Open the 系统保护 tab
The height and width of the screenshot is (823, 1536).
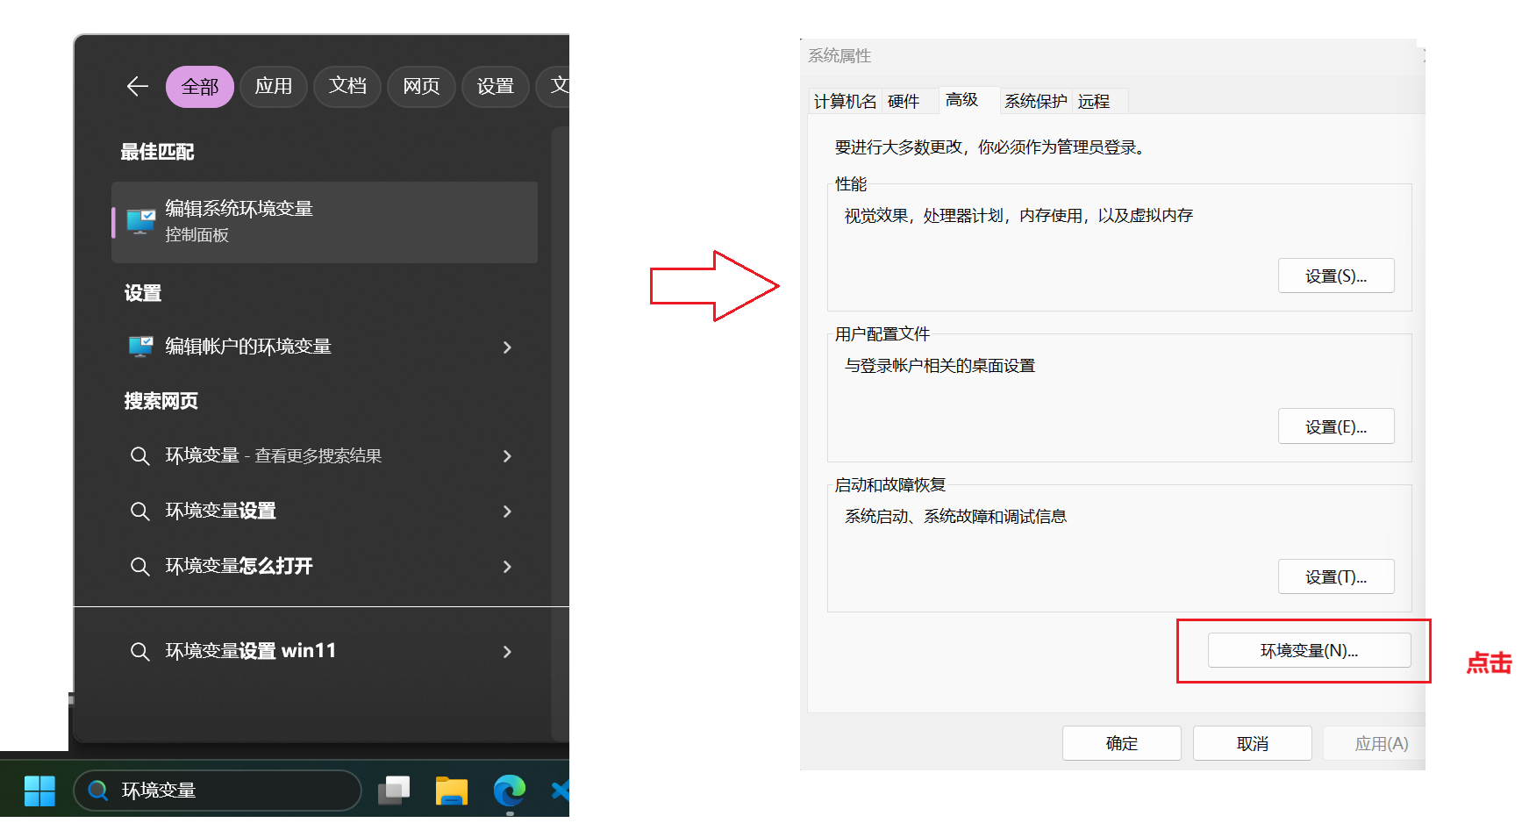(x=1035, y=102)
